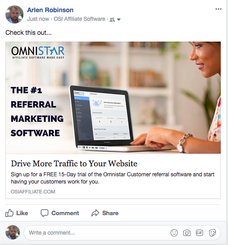Click the Share arrow icon
The height and width of the screenshot is (245, 228).
point(95,213)
